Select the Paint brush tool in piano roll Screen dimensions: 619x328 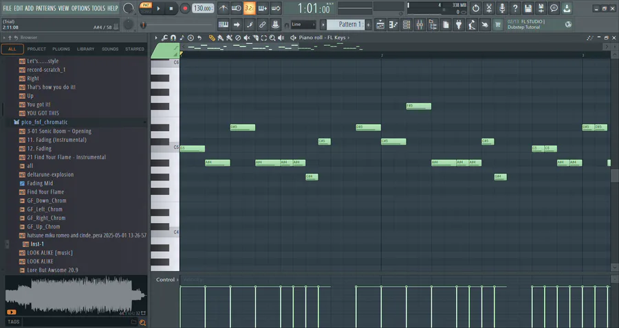(x=221, y=38)
